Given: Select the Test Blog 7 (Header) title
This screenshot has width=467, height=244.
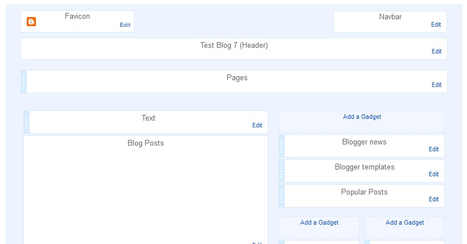Looking at the screenshot, I should click(233, 46).
